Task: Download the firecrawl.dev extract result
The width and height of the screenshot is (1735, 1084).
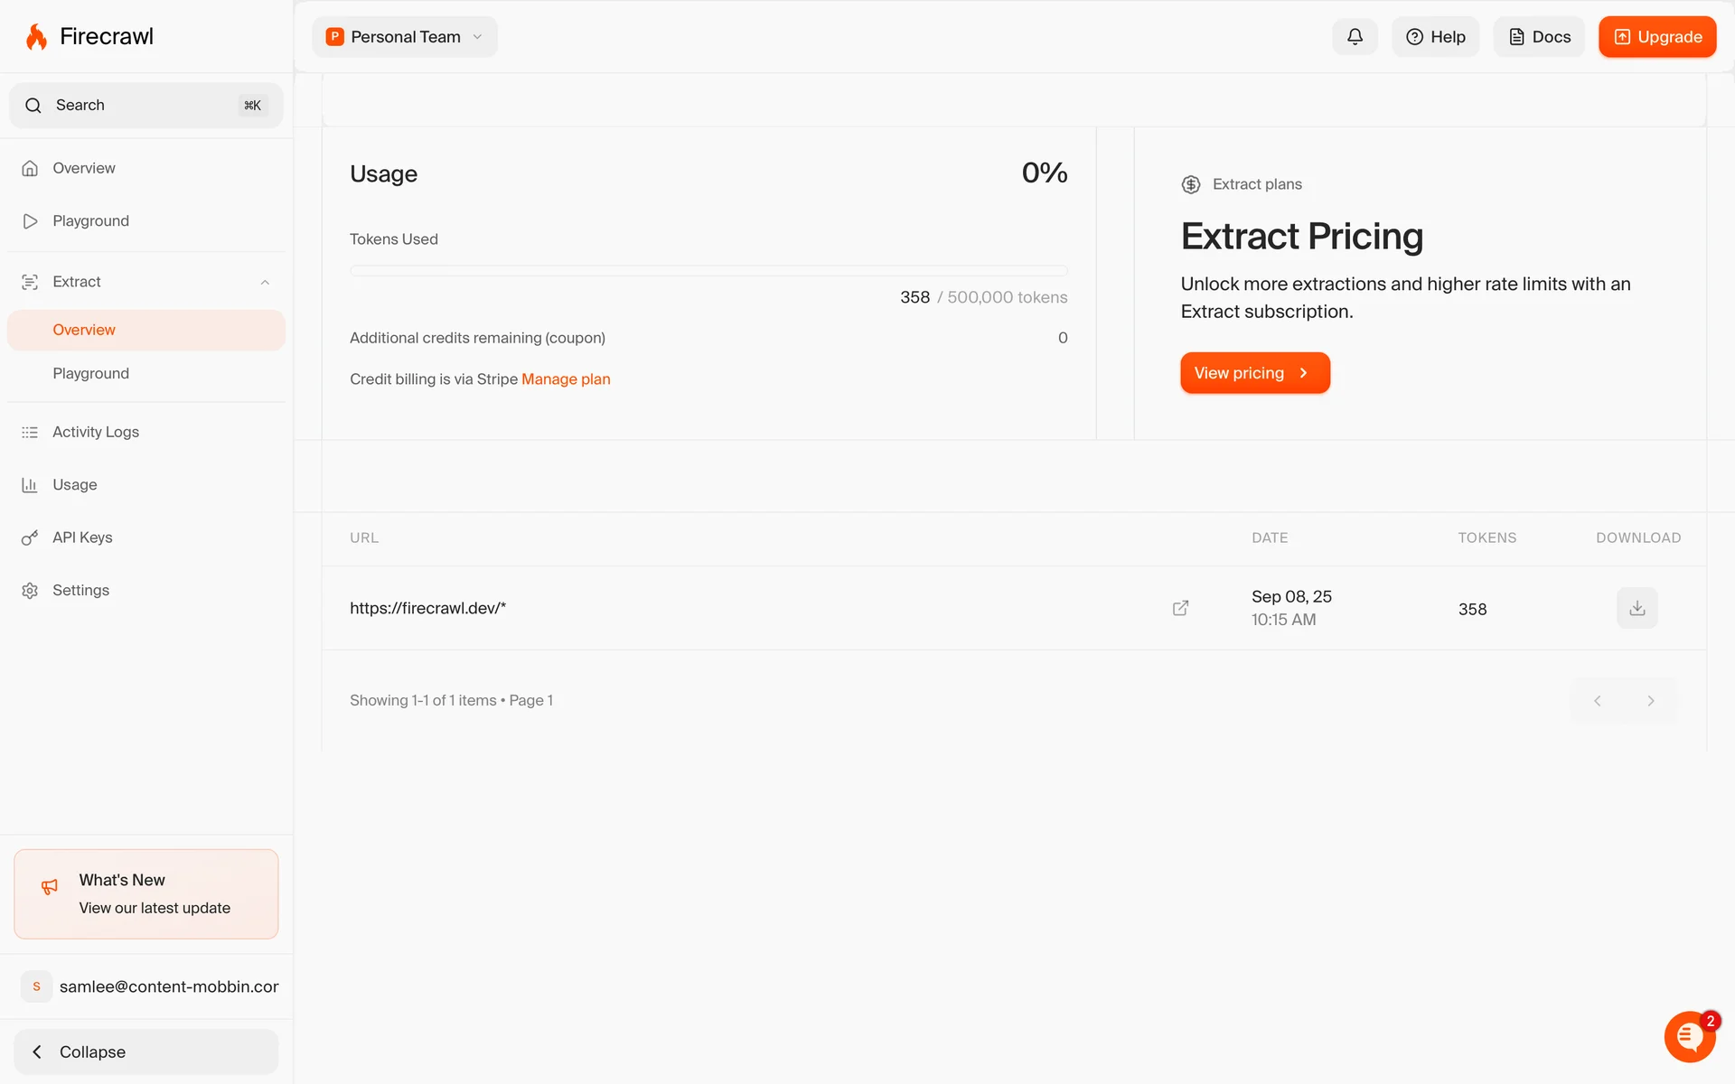Action: tap(1637, 608)
